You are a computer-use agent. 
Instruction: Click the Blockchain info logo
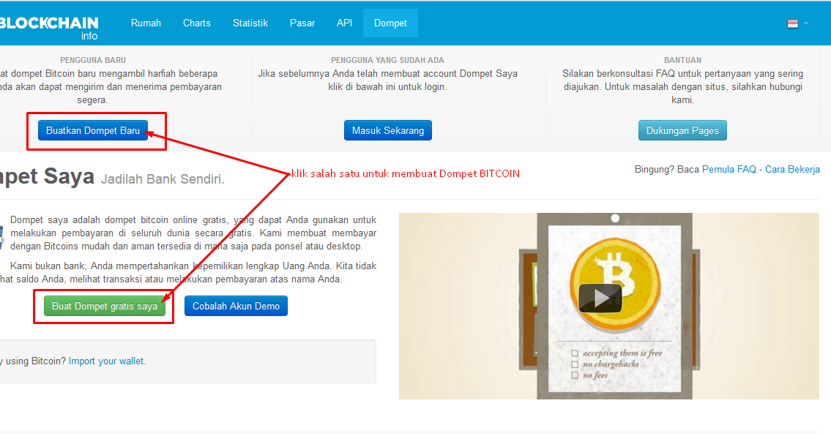pyautogui.click(x=49, y=28)
